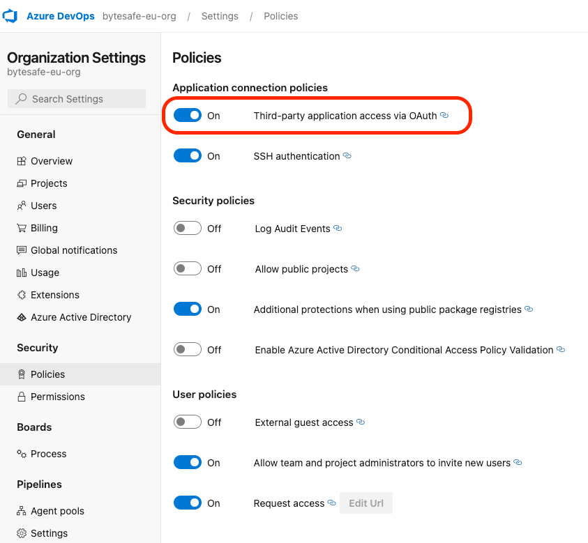Enable Log Audit Events
The width and height of the screenshot is (588, 543).
pyautogui.click(x=186, y=228)
